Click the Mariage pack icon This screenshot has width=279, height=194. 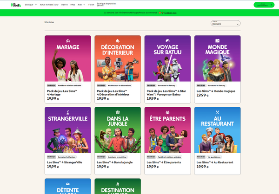click(x=68, y=40)
